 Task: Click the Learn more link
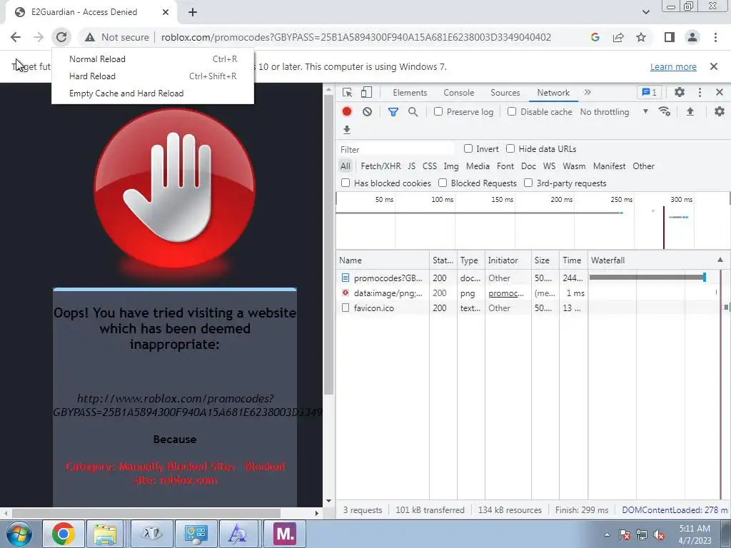point(673,66)
